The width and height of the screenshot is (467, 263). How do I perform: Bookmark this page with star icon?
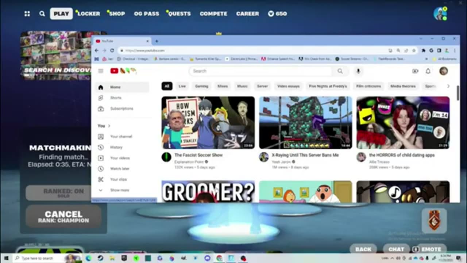[x=414, y=50]
